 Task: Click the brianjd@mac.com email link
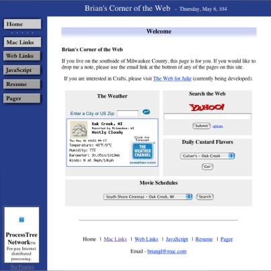tap(167, 251)
